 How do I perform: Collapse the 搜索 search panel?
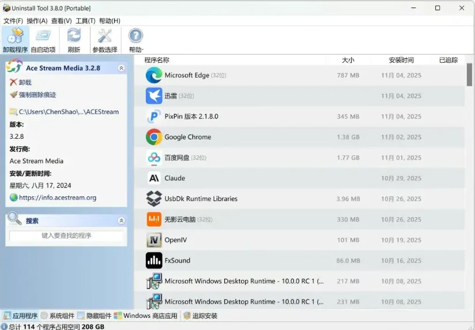tap(121, 221)
